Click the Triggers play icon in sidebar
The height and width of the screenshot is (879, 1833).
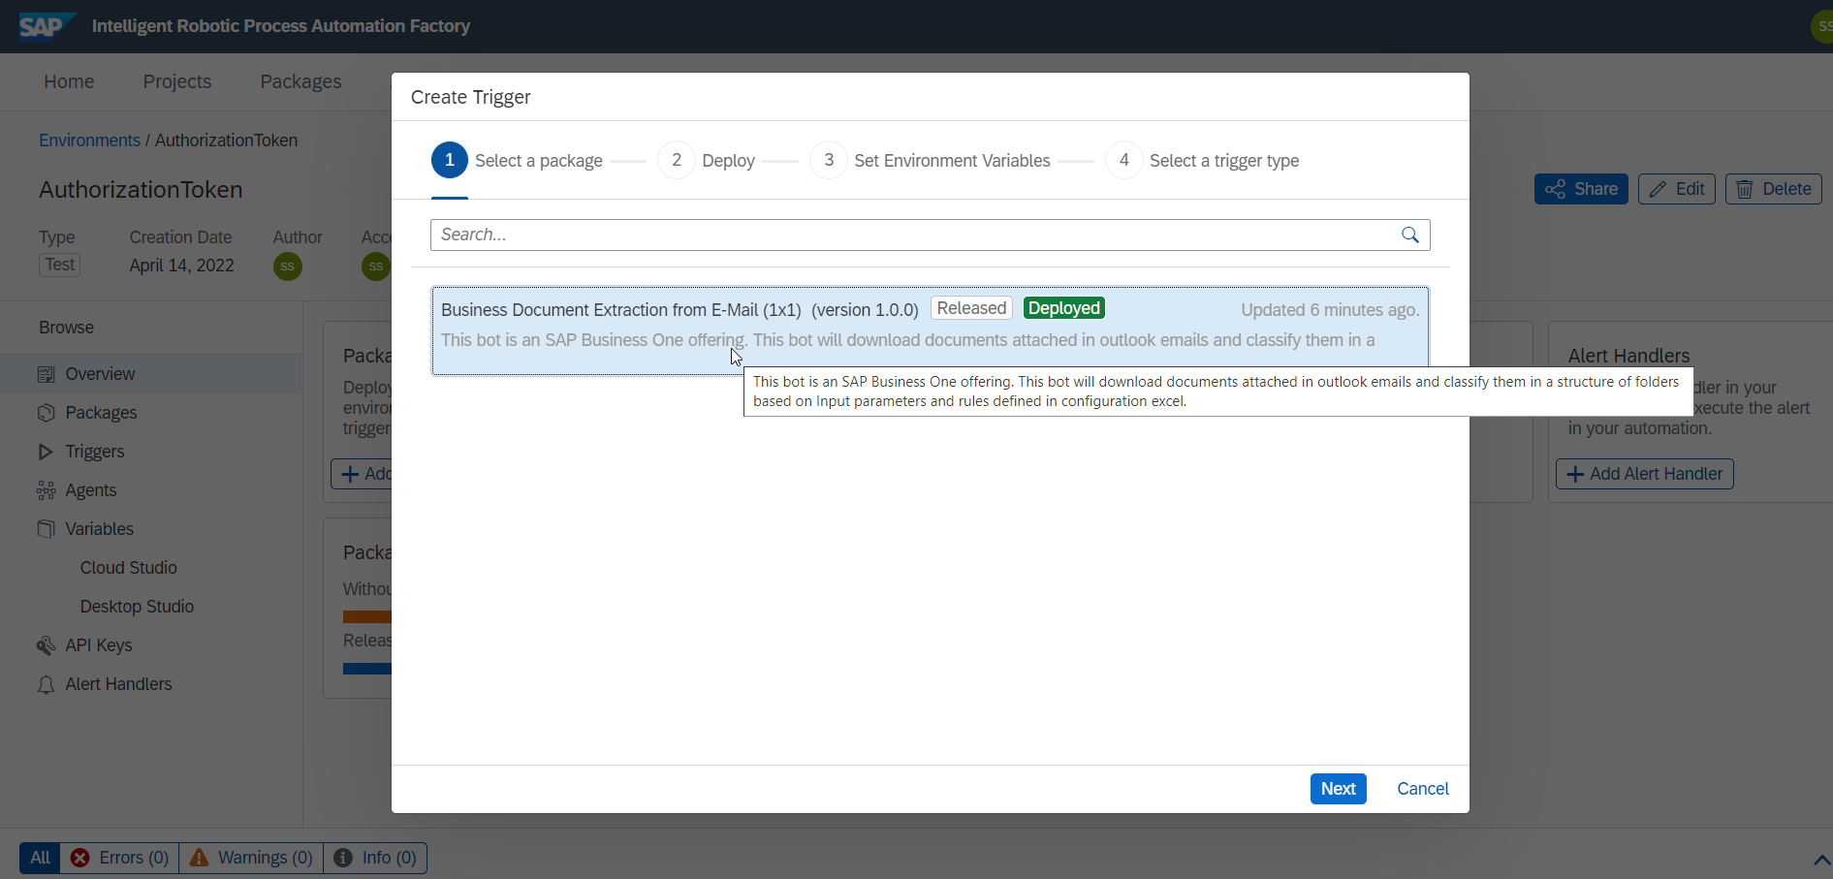pyautogui.click(x=46, y=452)
